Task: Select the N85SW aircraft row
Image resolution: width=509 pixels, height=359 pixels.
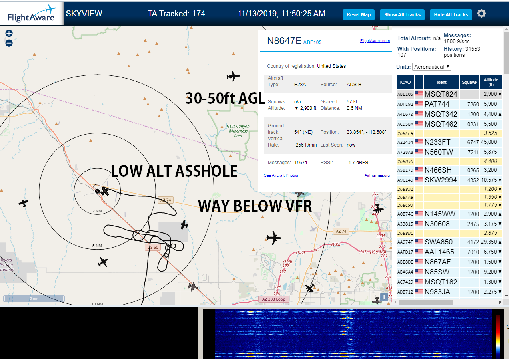Action: [x=449, y=272]
